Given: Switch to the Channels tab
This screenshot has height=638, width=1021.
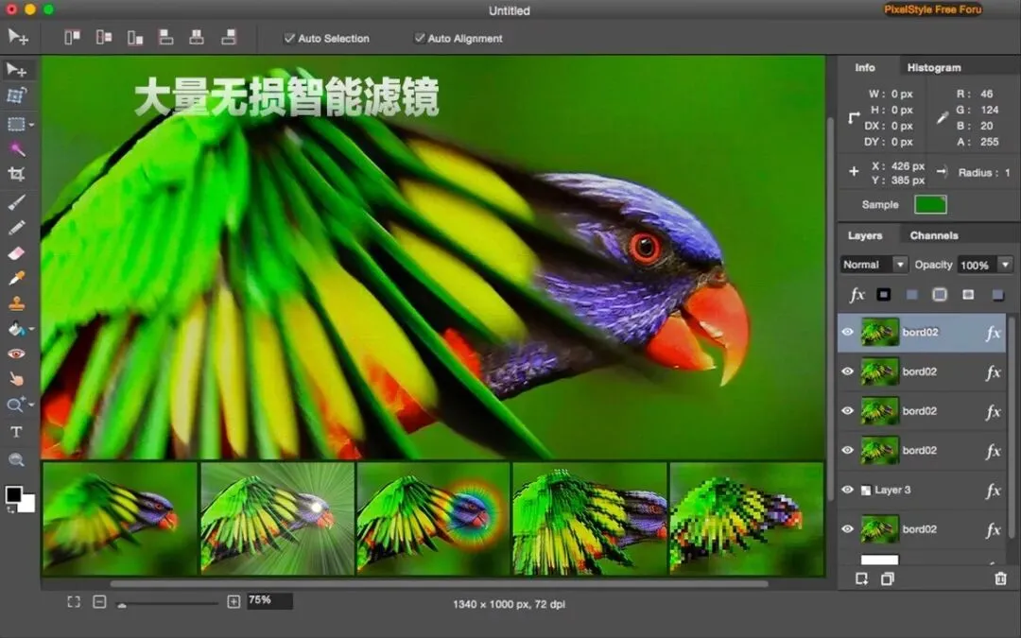Looking at the screenshot, I should pyautogui.click(x=934, y=235).
